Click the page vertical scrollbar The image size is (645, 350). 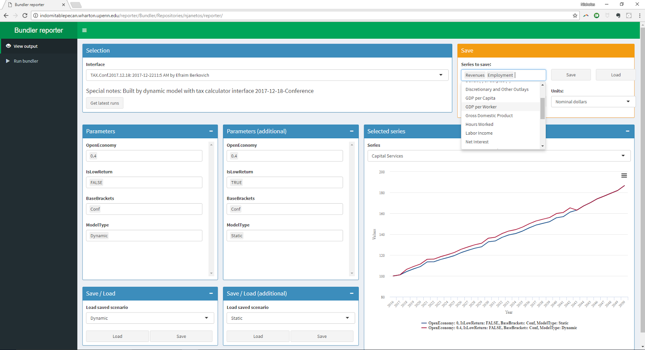tap(643, 179)
